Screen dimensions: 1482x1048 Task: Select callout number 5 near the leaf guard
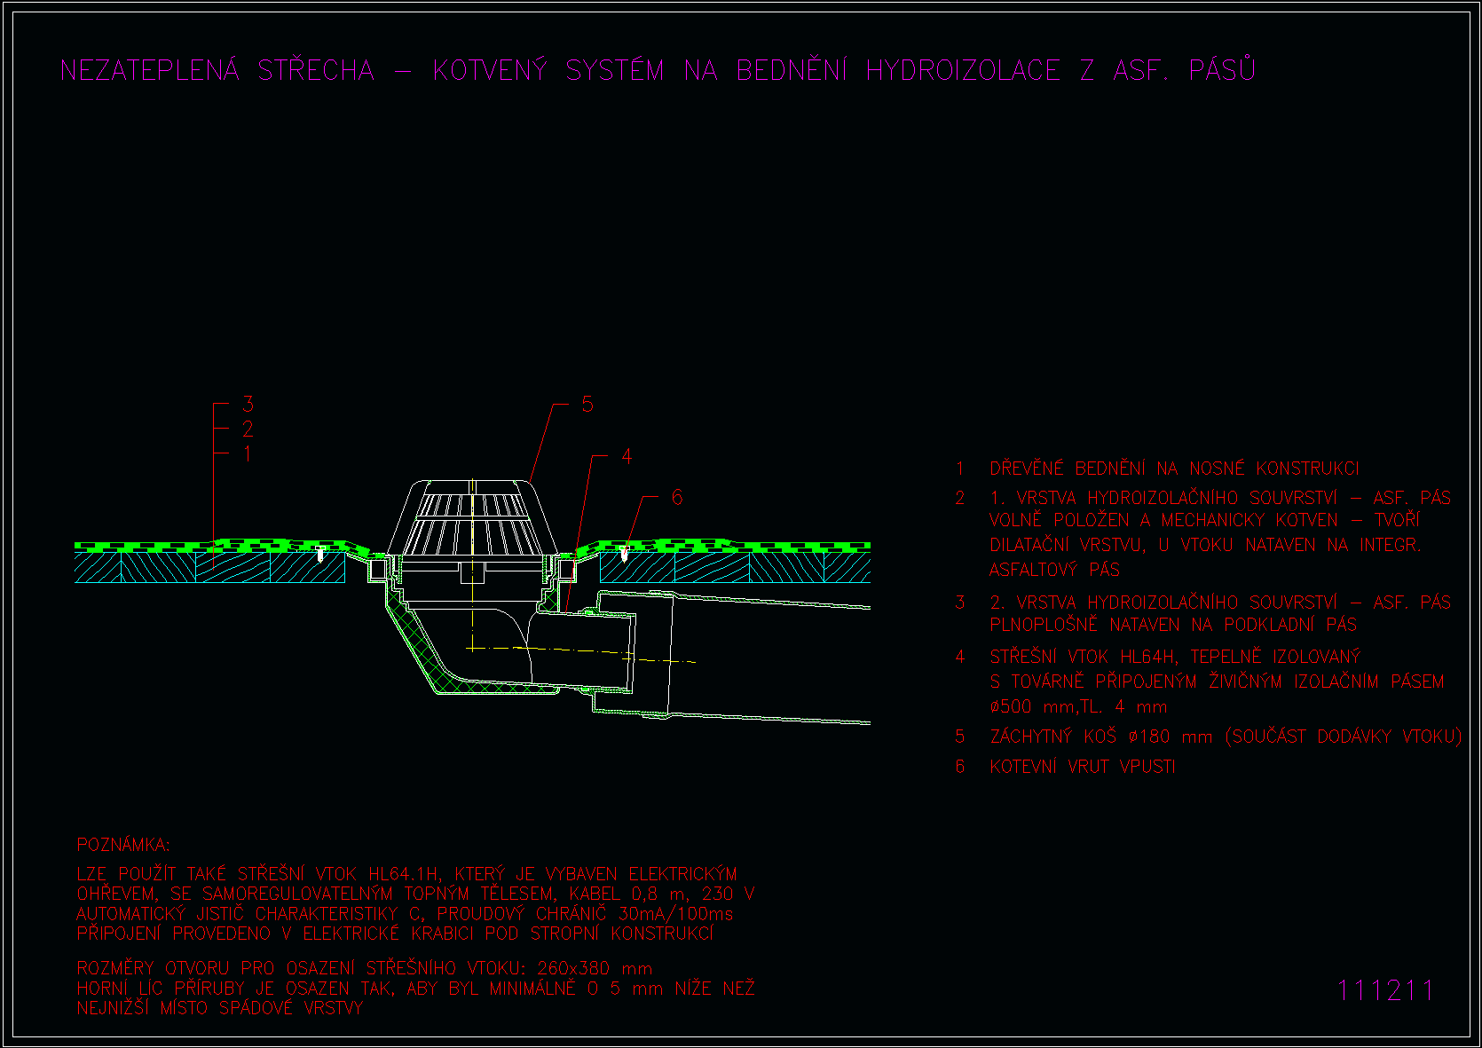(x=587, y=404)
